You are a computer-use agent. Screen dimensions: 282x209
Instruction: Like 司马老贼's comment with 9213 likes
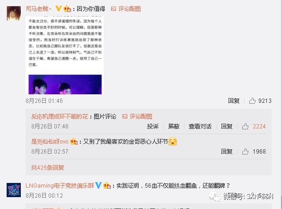coord(252,100)
